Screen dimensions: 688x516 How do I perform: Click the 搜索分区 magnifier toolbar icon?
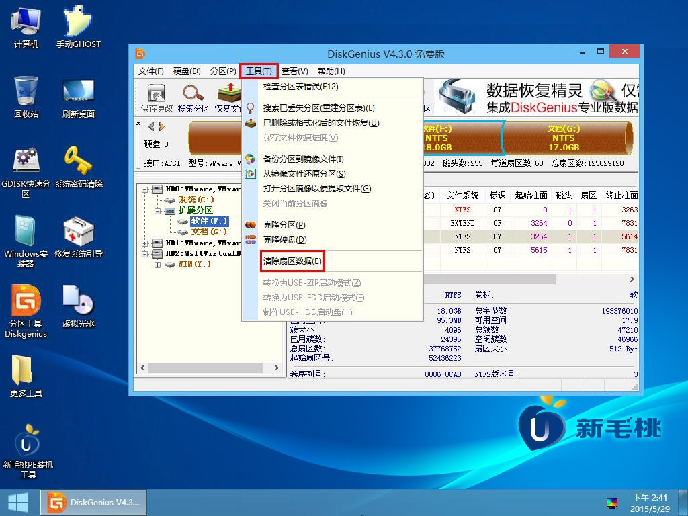[x=193, y=98]
